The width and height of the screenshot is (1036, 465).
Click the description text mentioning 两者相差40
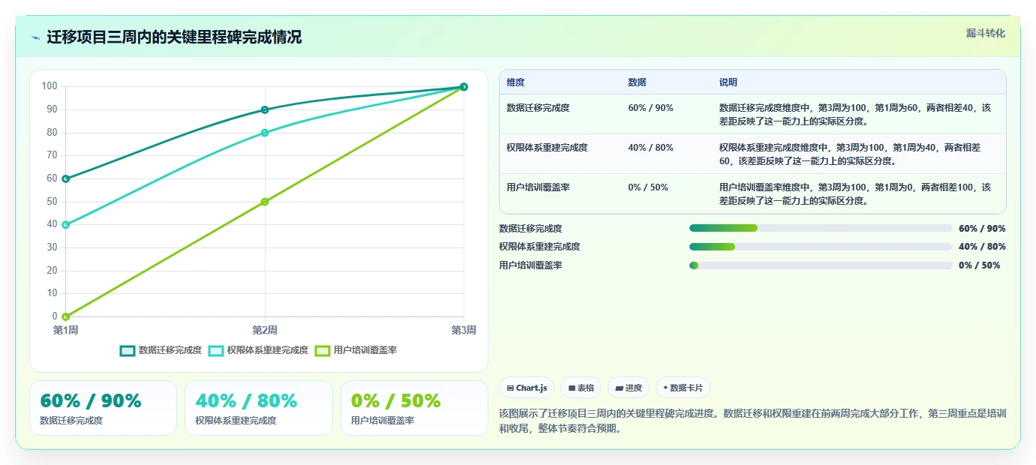(x=855, y=114)
